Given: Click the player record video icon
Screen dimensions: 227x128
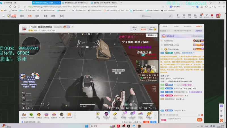Looking at the screenshot, I should [108, 108].
